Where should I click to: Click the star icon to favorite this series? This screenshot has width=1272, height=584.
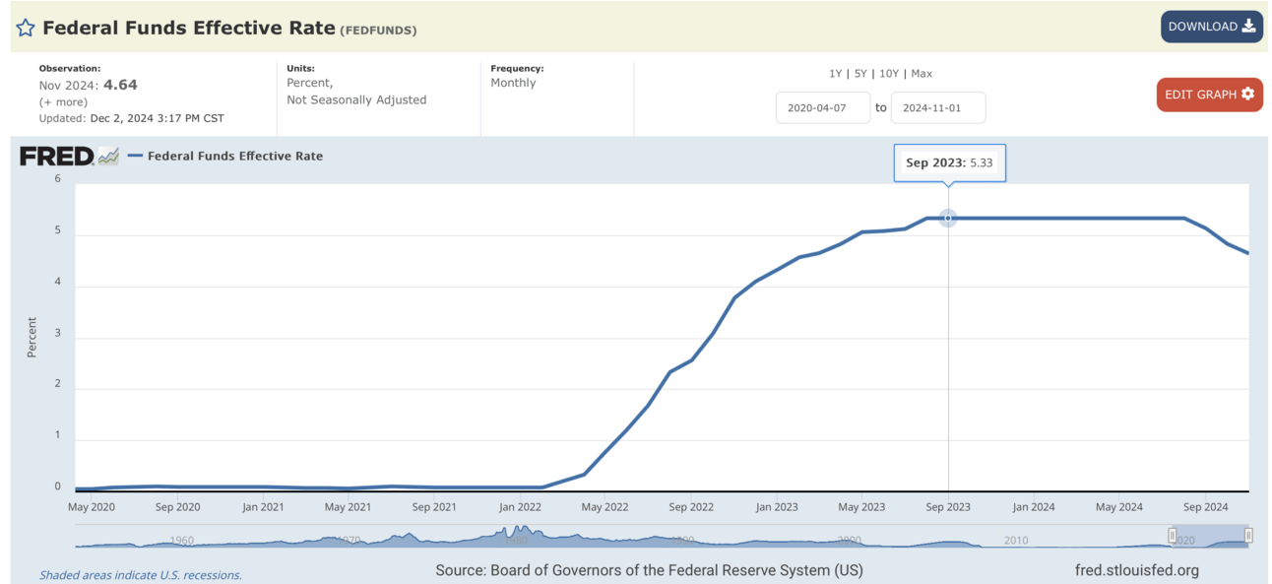[x=26, y=28]
